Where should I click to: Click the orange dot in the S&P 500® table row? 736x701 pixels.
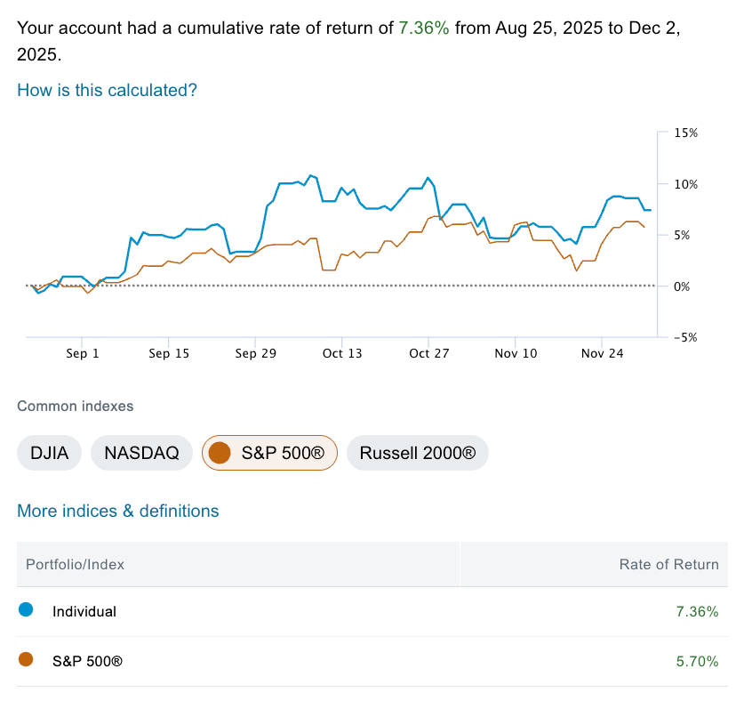(x=26, y=660)
